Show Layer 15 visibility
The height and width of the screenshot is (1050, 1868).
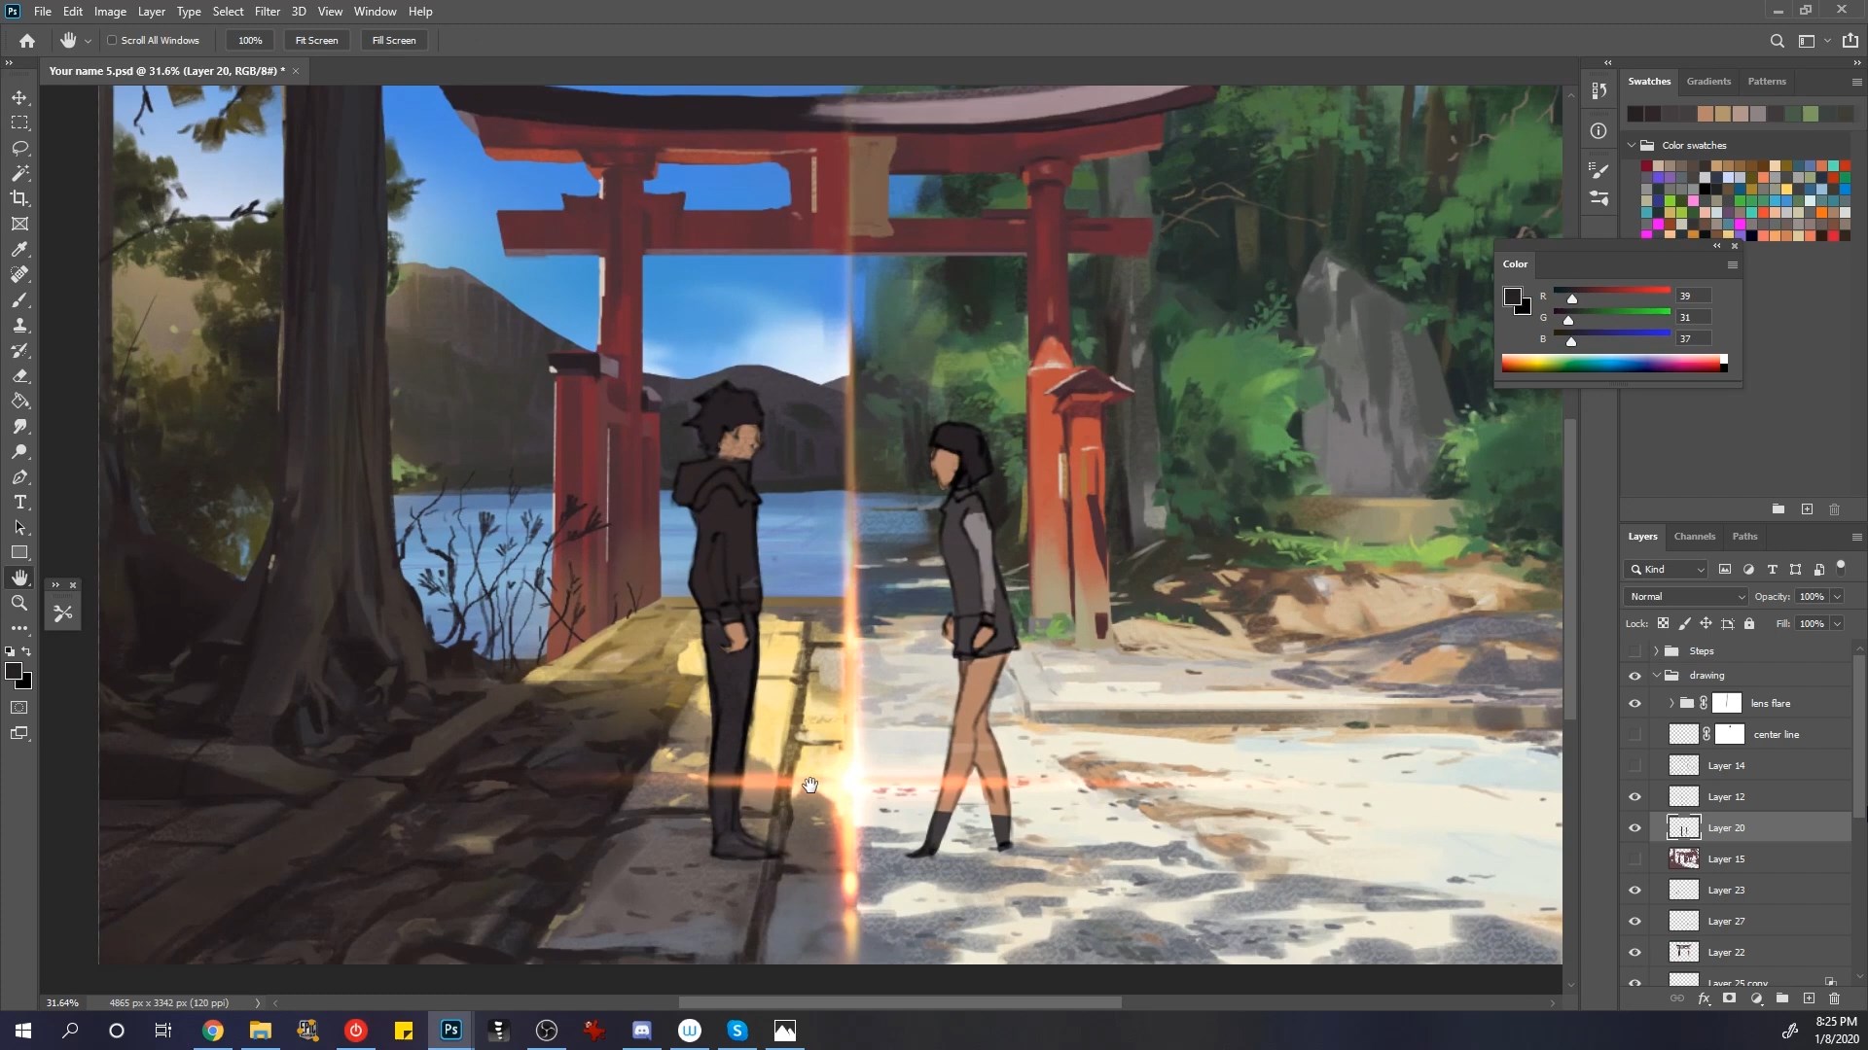point(1634,859)
